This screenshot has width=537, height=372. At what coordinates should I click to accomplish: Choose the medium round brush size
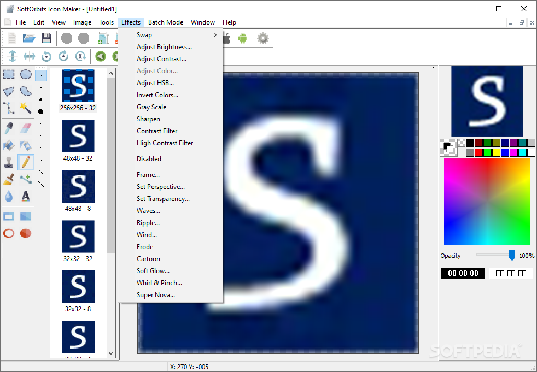pos(41,99)
